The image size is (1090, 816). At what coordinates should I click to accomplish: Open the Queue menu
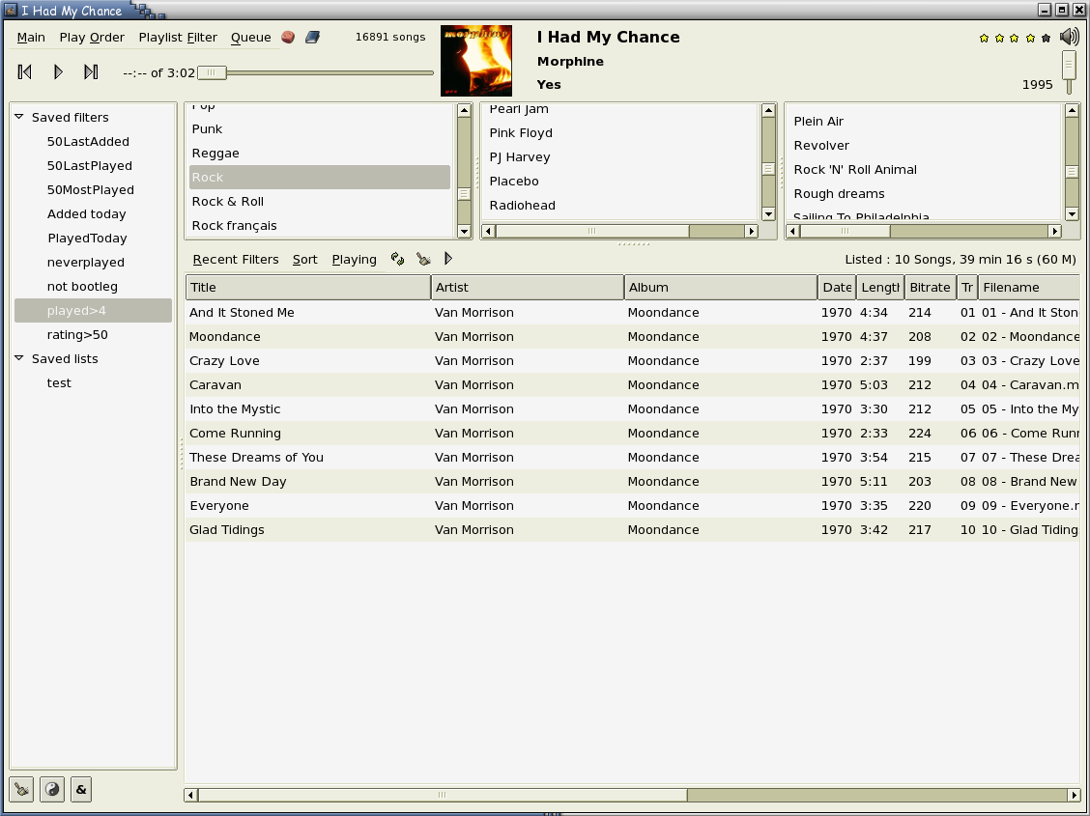(251, 38)
